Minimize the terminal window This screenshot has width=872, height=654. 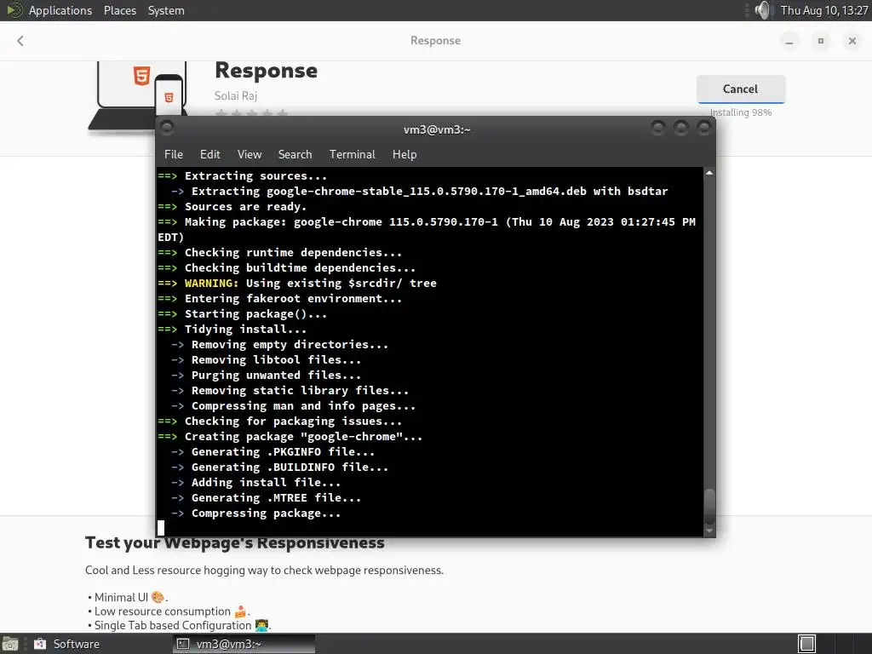point(658,129)
